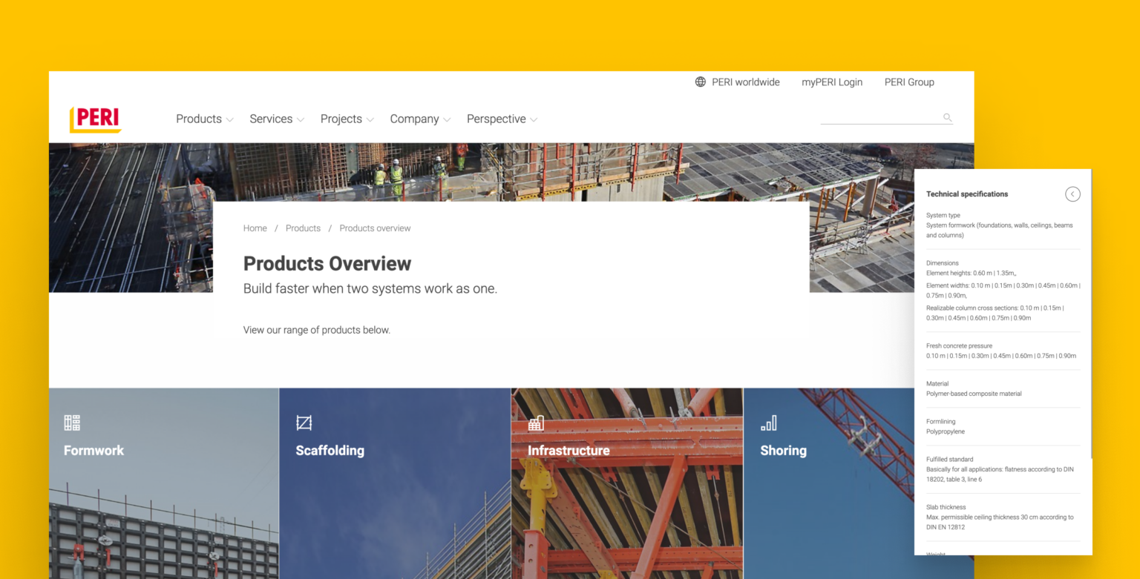Open the Projects menu
This screenshot has width=1140, height=579.
[x=341, y=119]
